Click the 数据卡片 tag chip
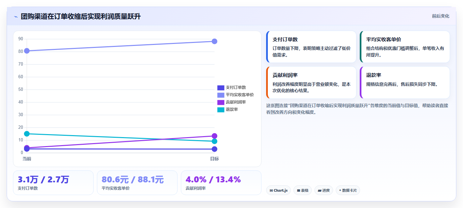The height and width of the screenshot is (208, 463). coord(348,190)
